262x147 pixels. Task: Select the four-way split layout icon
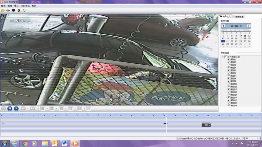pyautogui.click(x=52, y=108)
